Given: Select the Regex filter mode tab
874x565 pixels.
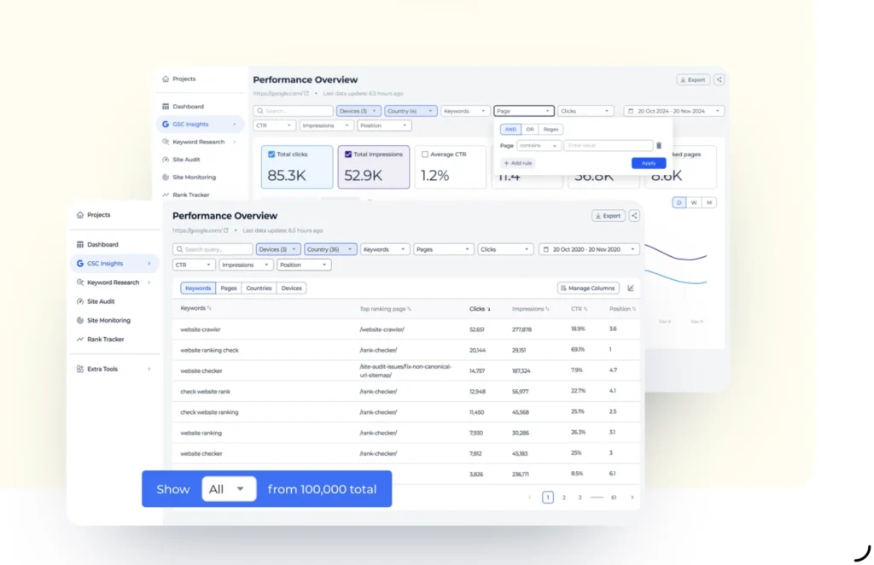Looking at the screenshot, I should [551, 130].
